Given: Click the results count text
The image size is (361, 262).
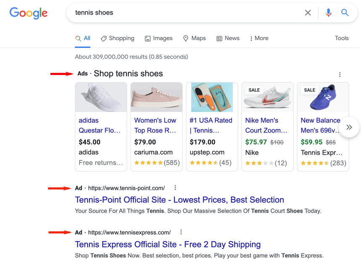Looking at the screenshot, I should tap(131, 57).
